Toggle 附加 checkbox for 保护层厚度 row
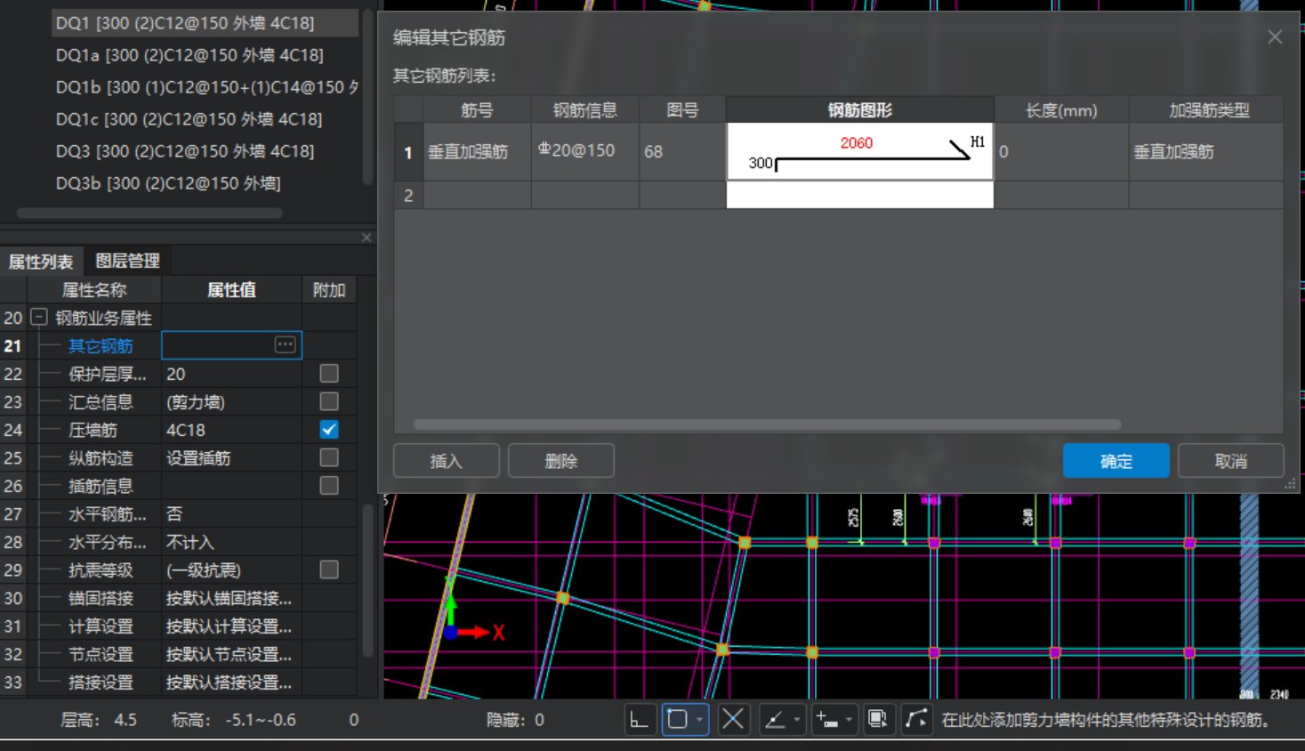The width and height of the screenshot is (1305, 751). pos(329,374)
